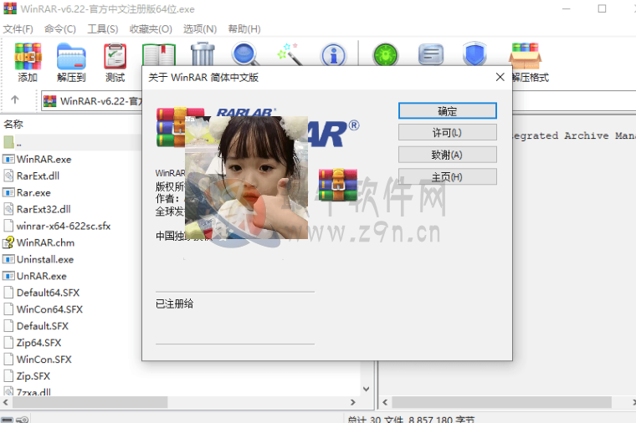Screen dimensions: 636x423
Task: Go up one folder with arrow icon
Action: pyautogui.click(x=15, y=99)
